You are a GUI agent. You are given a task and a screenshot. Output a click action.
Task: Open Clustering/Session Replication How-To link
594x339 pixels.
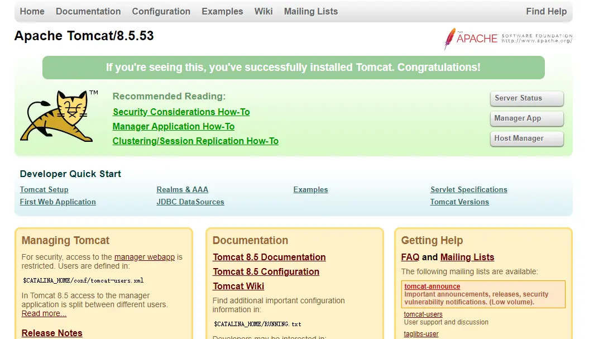tap(195, 141)
